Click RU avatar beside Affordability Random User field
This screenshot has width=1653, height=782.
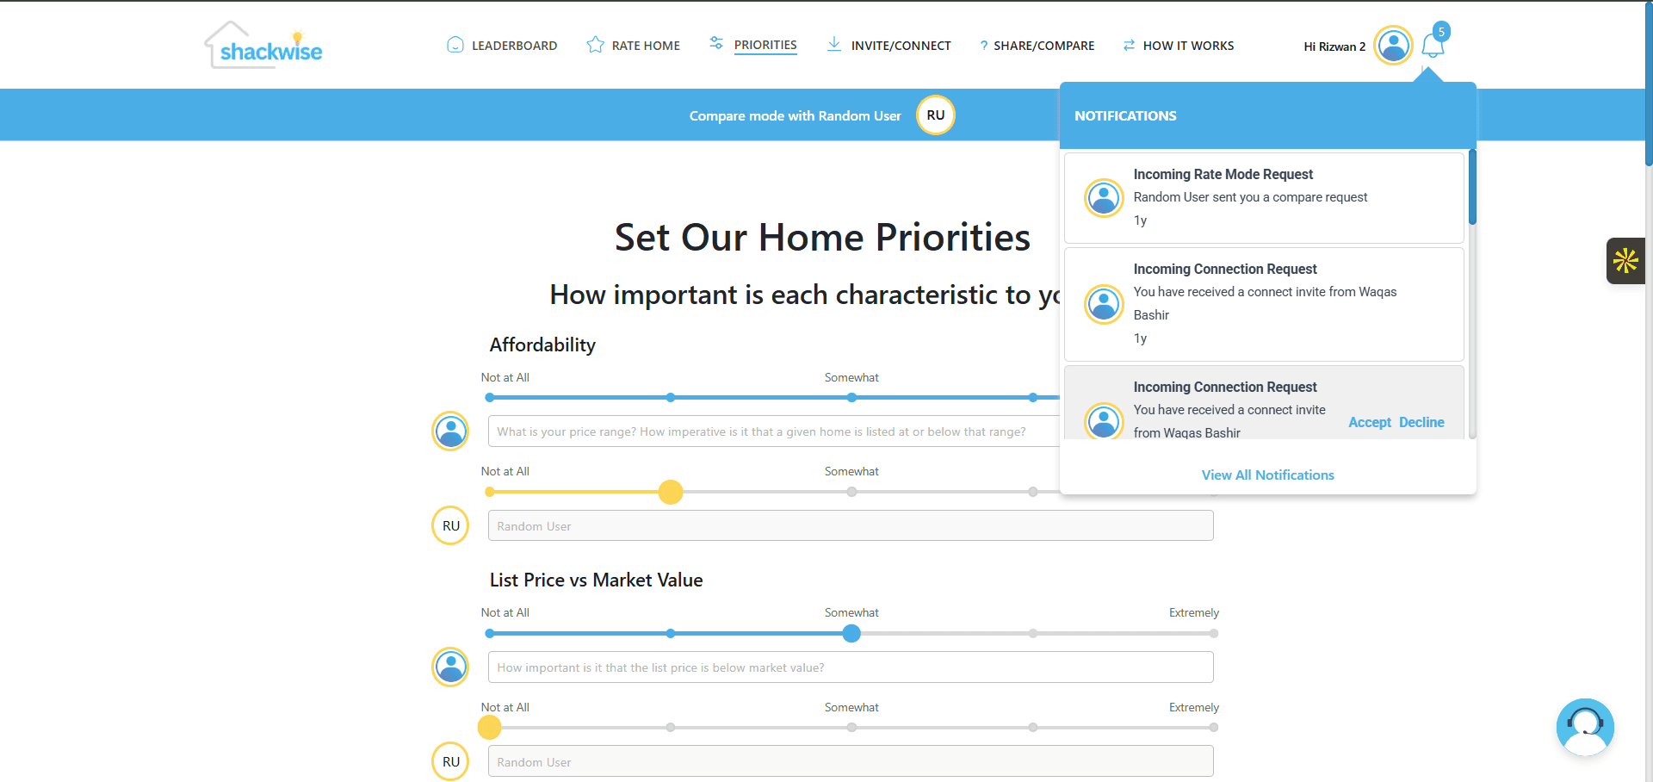click(x=450, y=525)
